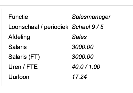The height and width of the screenshot is (93, 133).
Task: Select the Salesmanager value
Action: (91, 17)
